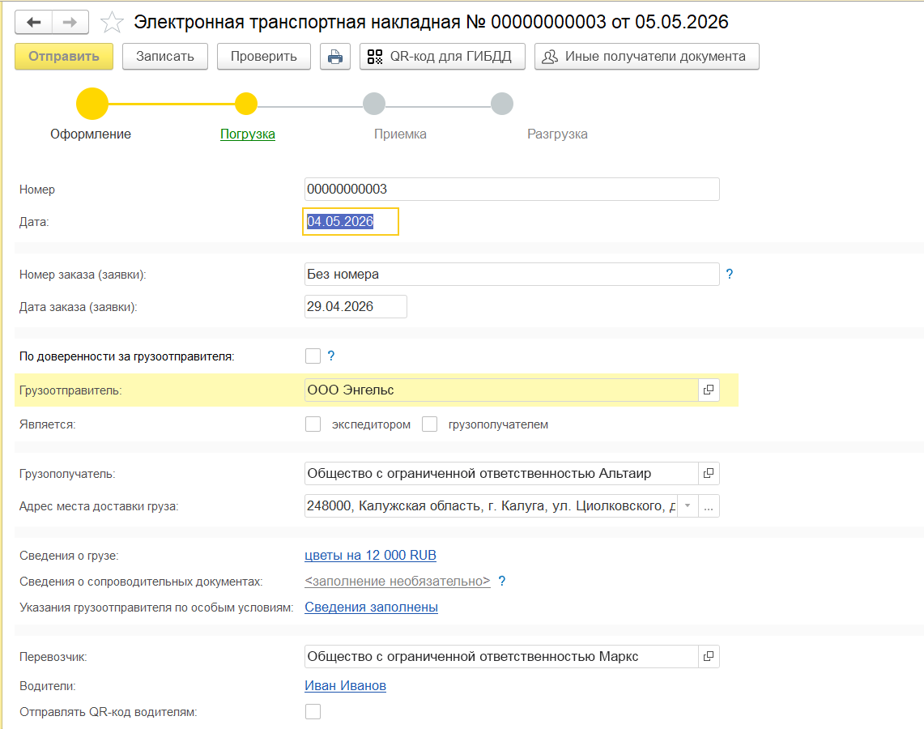The height and width of the screenshot is (729, 924).
Task: Click the document title Электронная транспортная накладная
Action: point(431,22)
